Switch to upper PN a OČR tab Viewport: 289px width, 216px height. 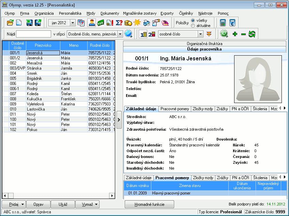pyautogui.click(x=240, y=109)
